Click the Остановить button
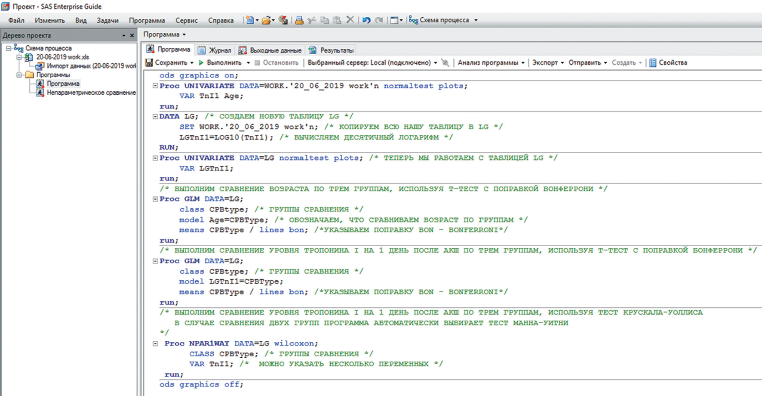Viewport: 762px width, 396px height. point(277,63)
